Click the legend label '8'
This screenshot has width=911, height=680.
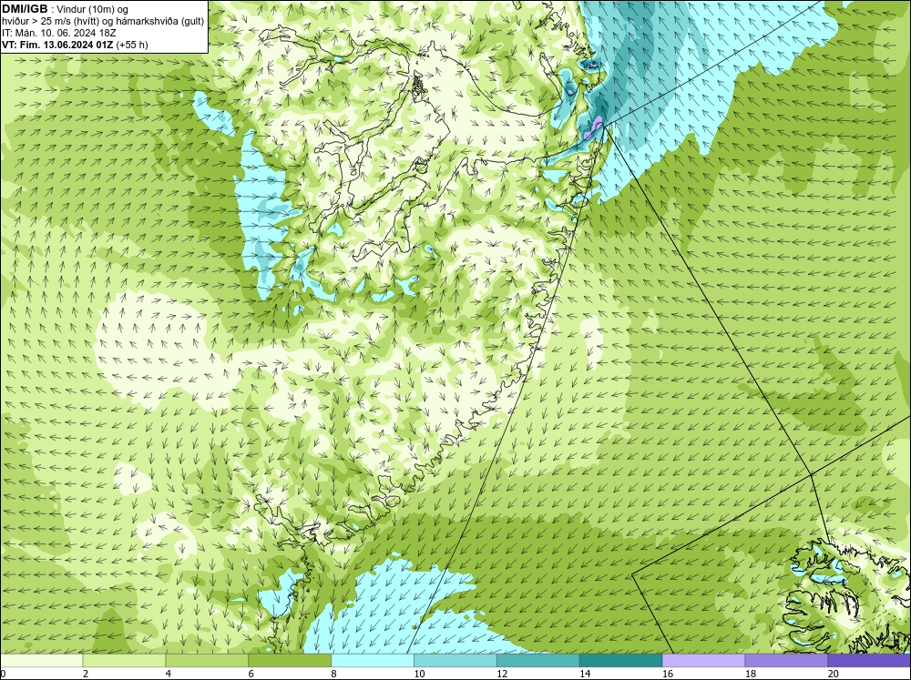[334, 674]
